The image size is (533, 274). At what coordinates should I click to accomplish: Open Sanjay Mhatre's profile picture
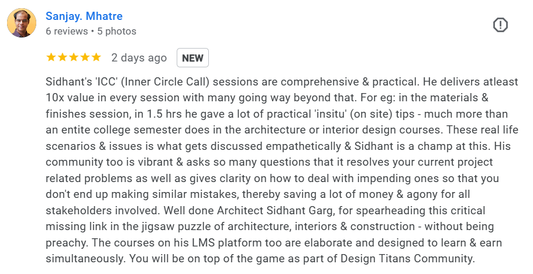pos(22,23)
